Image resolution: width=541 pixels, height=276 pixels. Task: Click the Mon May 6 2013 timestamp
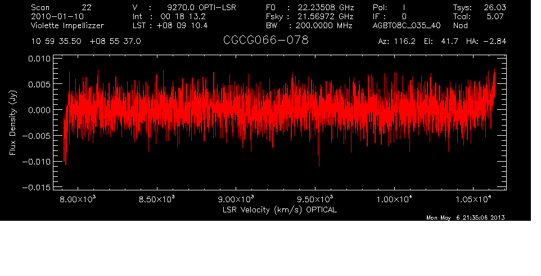click(466, 218)
